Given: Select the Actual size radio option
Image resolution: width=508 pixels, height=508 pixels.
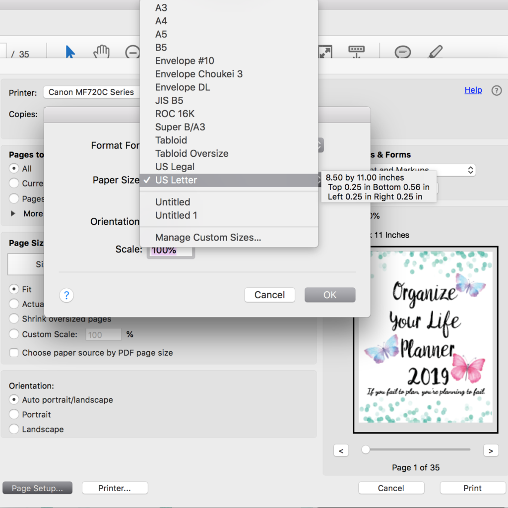Looking at the screenshot, I should tap(13, 304).
